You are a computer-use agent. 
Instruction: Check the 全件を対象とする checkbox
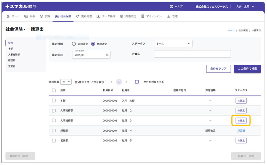[x=137, y=82]
